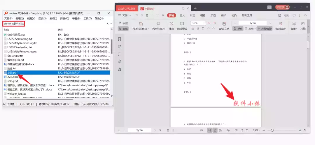
Task: Enter fullscreen via status bar corner icon
Action: coord(305,130)
